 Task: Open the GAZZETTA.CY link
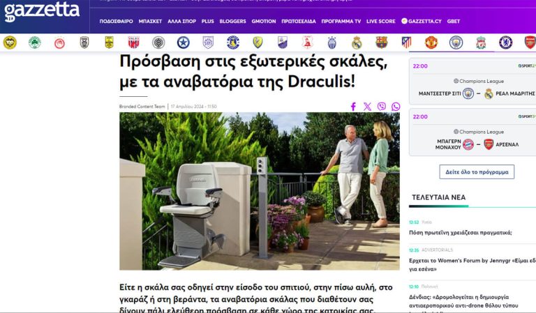point(422,21)
